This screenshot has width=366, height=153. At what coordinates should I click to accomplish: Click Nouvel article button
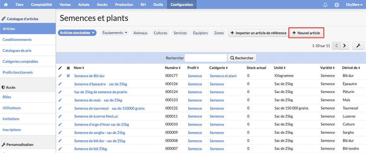[306, 33]
